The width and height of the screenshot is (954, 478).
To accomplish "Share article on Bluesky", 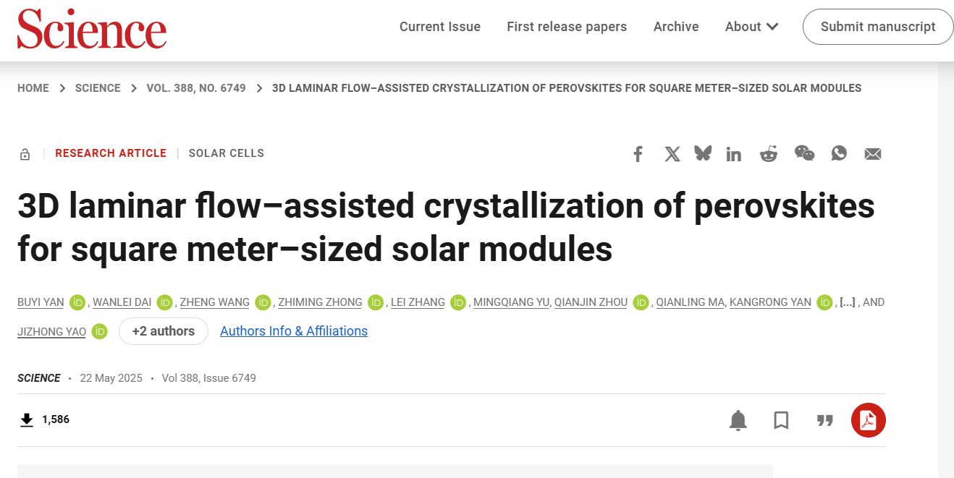I will click(x=703, y=153).
